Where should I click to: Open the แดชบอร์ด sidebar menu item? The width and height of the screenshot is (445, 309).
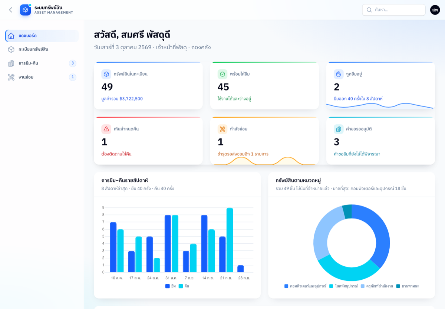(x=42, y=36)
